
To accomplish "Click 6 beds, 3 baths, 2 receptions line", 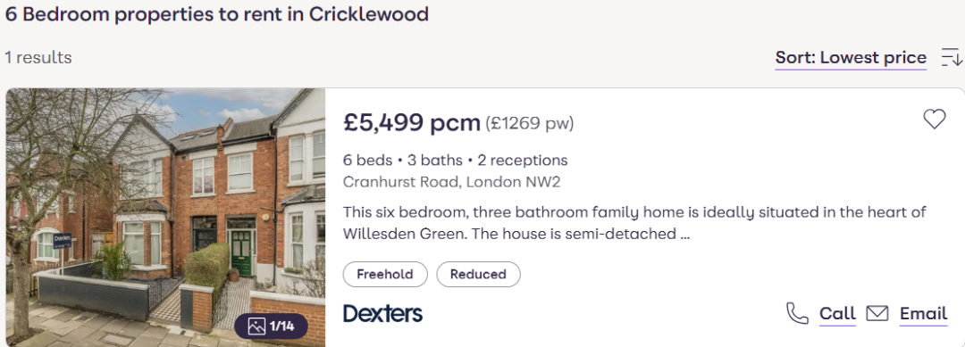I will click(x=456, y=161).
